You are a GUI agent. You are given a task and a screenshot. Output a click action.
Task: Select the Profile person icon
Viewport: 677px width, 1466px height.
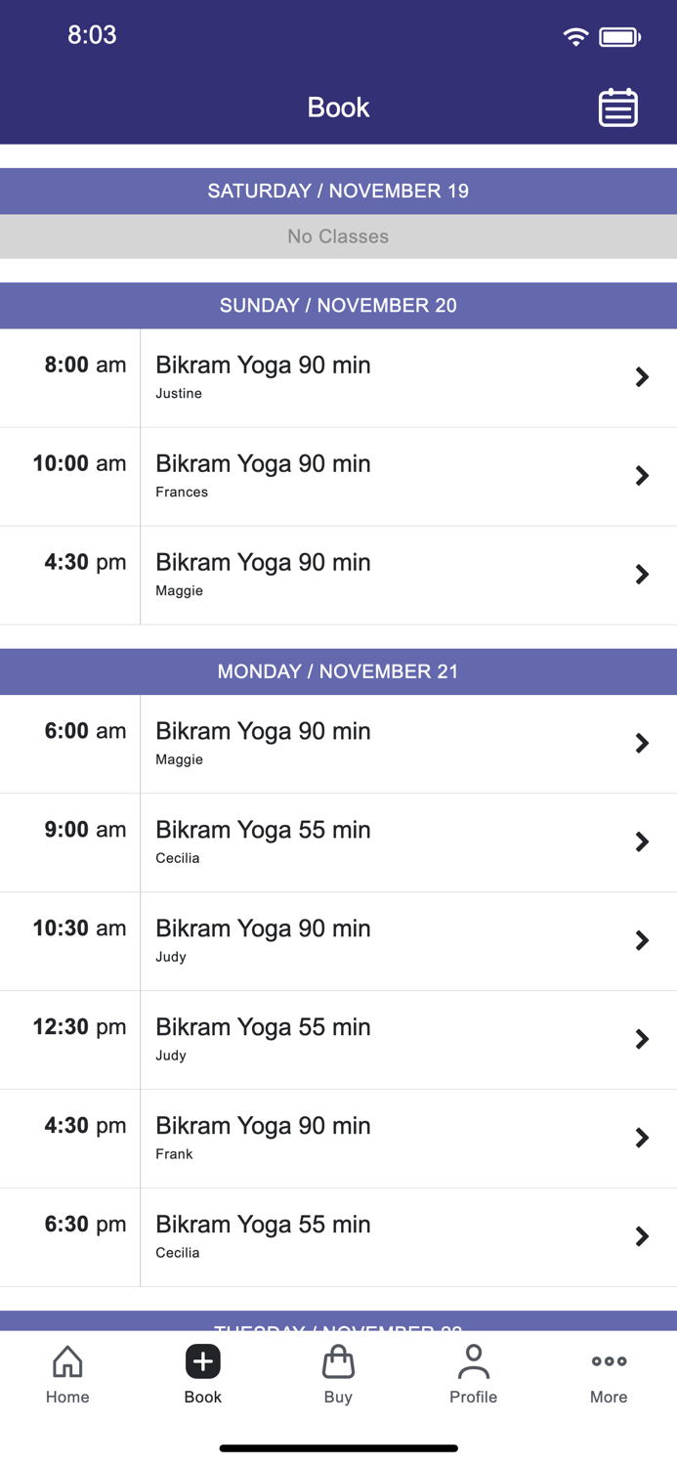pyautogui.click(x=474, y=1372)
